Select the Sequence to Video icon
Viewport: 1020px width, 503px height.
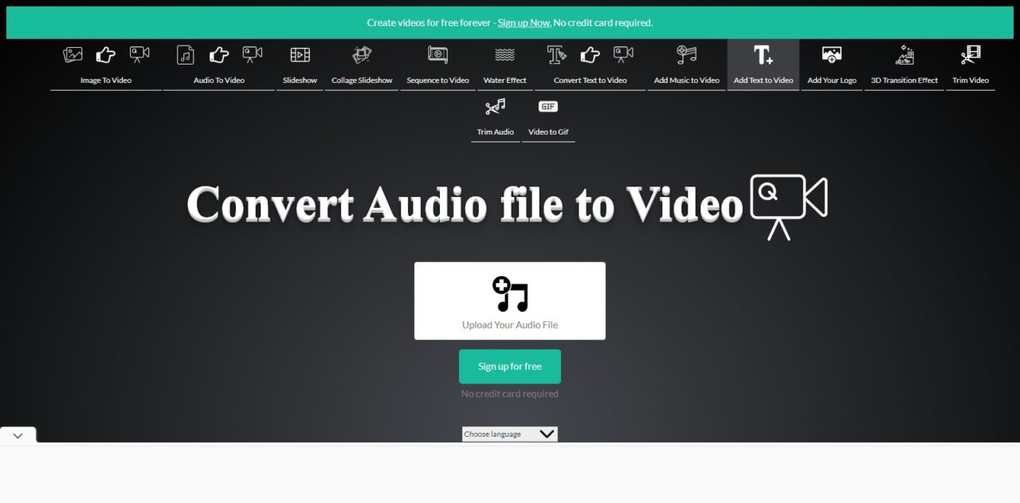(x=437, y=55)
